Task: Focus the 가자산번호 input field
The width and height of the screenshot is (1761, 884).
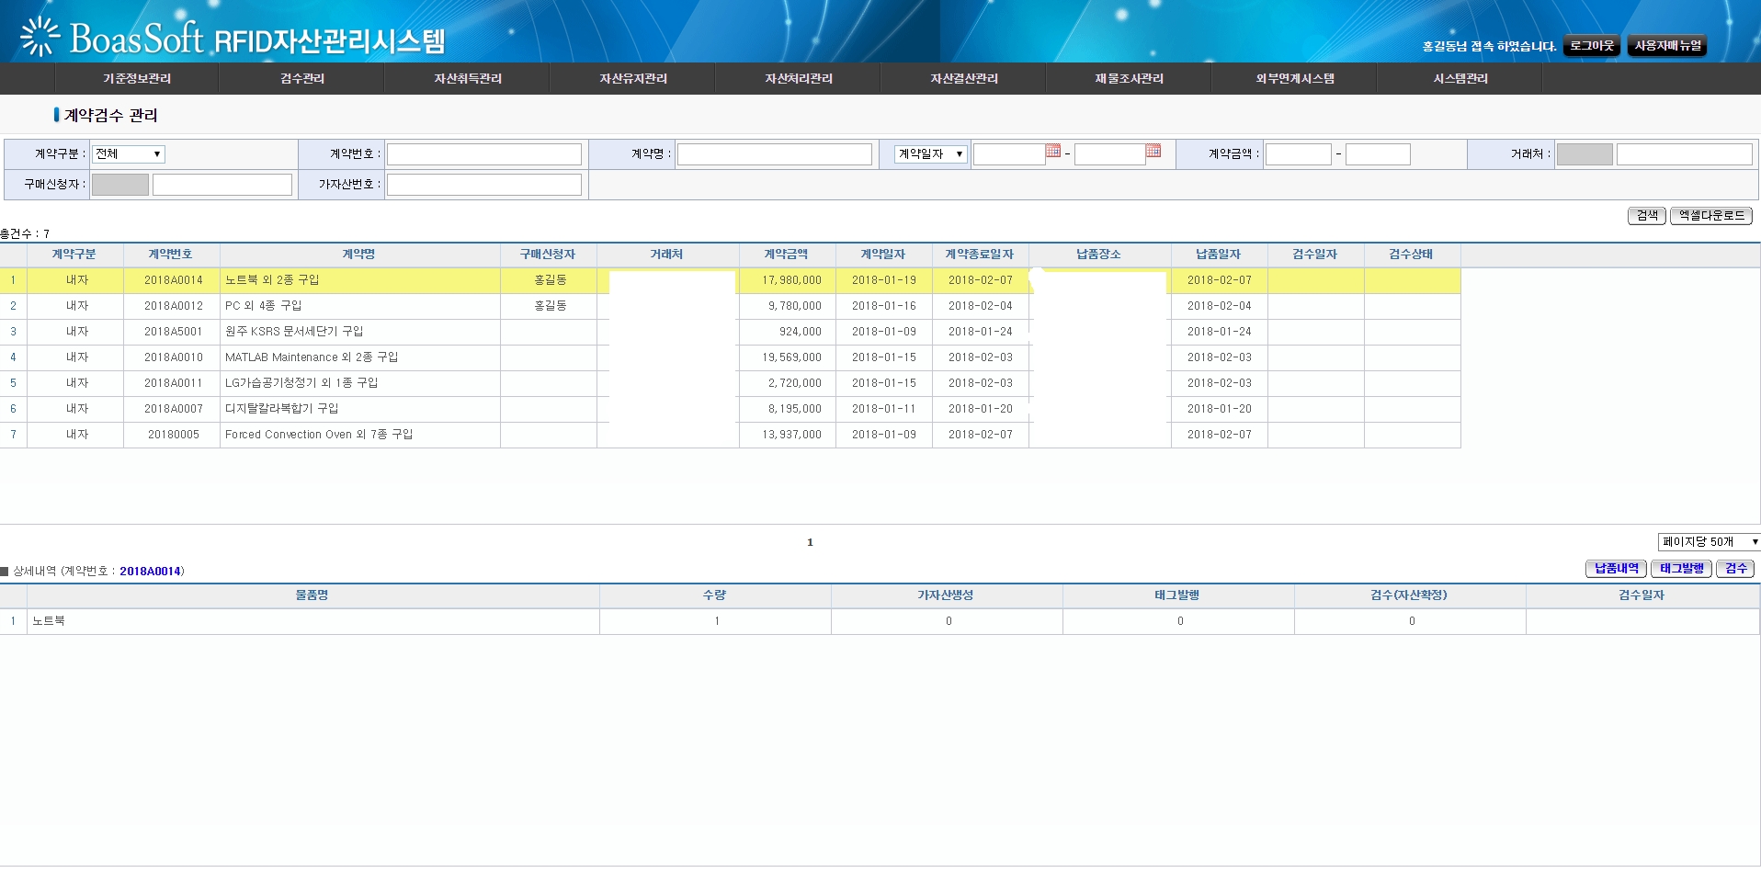Action: point(484,185)
